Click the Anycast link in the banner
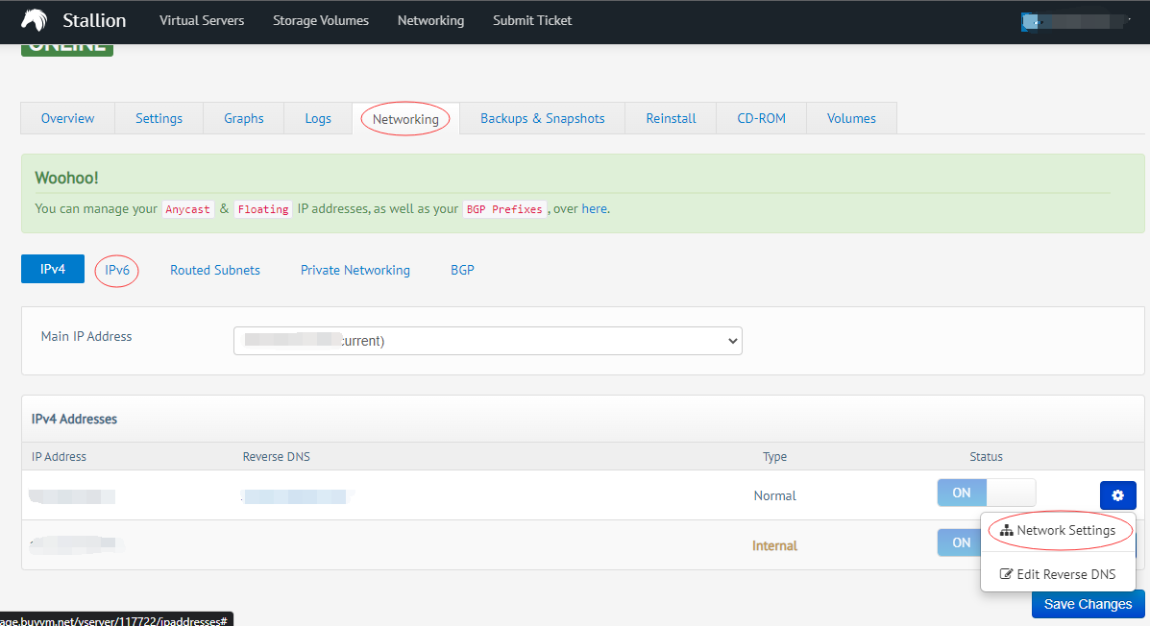This screenshot has width=1150, height=626. click(x=187, y=208)
